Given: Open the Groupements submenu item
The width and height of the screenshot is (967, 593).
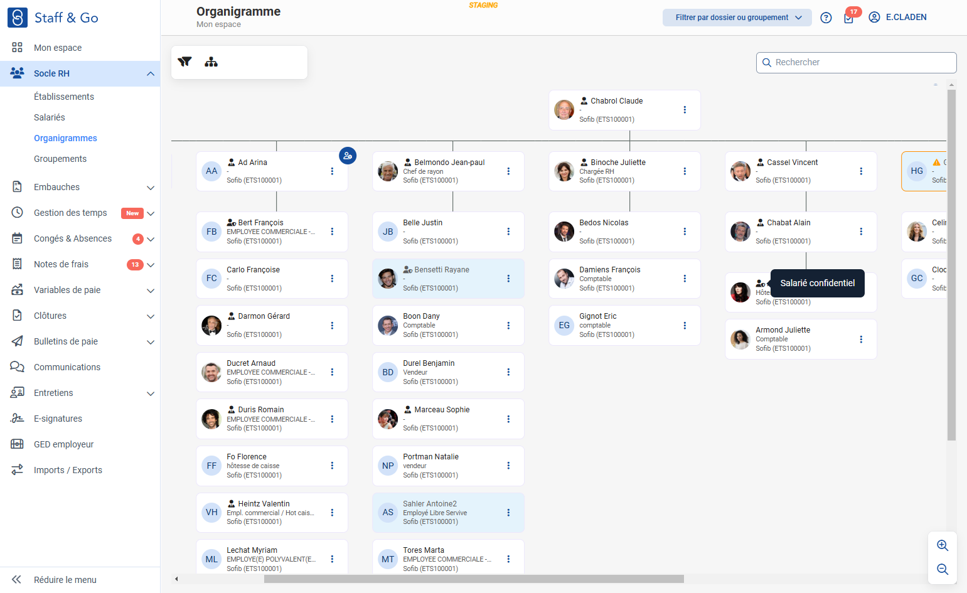Looking at the screenshot, I should pos(60,159).
